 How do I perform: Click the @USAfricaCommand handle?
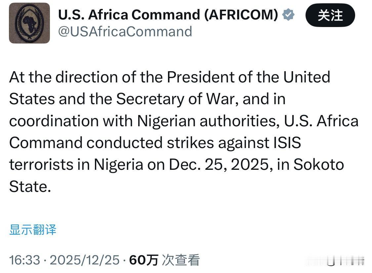coord(125,32)
